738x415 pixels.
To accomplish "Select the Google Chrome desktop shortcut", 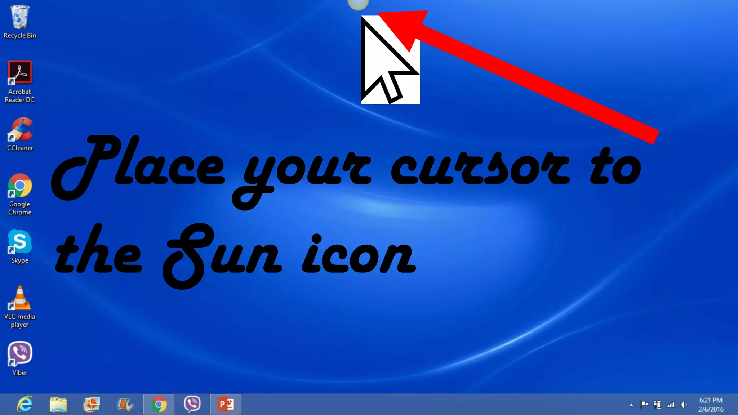I will pyautogui.click(x=20, y=195).
